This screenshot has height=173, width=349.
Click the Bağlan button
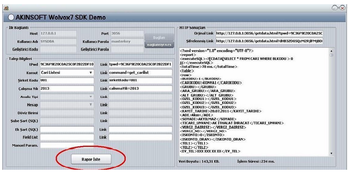tap(159, 37)
